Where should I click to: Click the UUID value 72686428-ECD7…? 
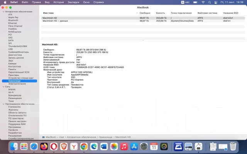pyautogui.click(x=100, y=67)
